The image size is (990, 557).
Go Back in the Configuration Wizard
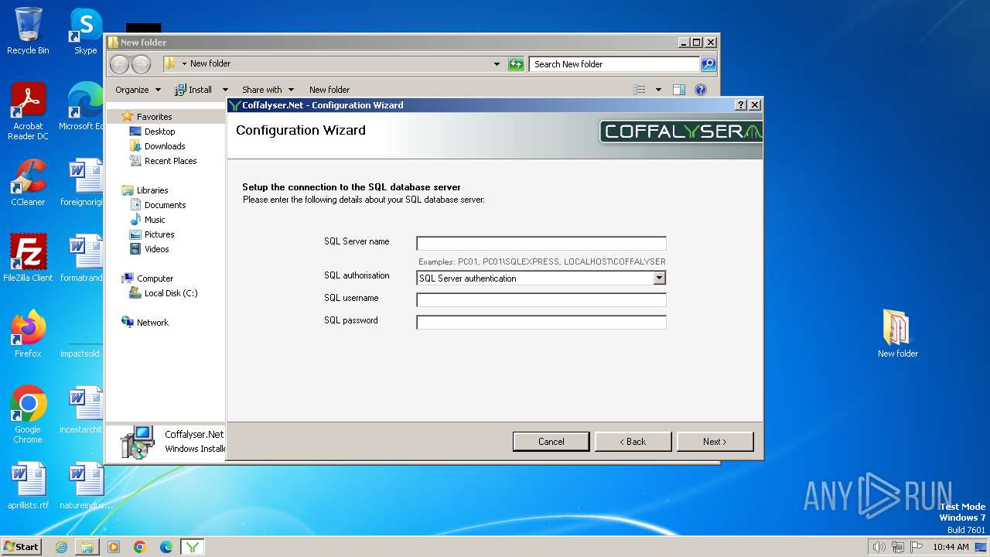(x=633, y=442)
